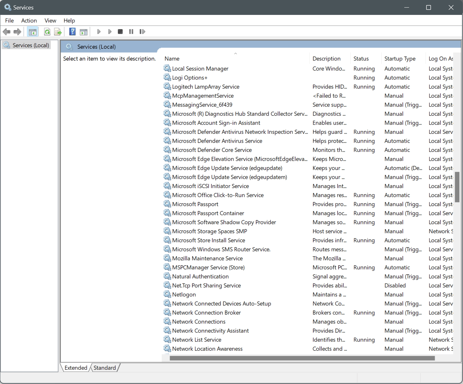
Task: Click the Restart Service toolbar icon
Action: [142, 32]
